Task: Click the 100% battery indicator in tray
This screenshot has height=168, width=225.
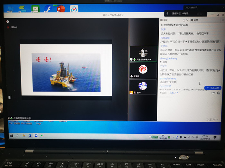Action: [x=154, y=137]
